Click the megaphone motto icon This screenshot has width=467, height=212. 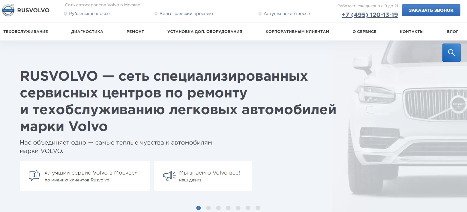tap(169, 176)
